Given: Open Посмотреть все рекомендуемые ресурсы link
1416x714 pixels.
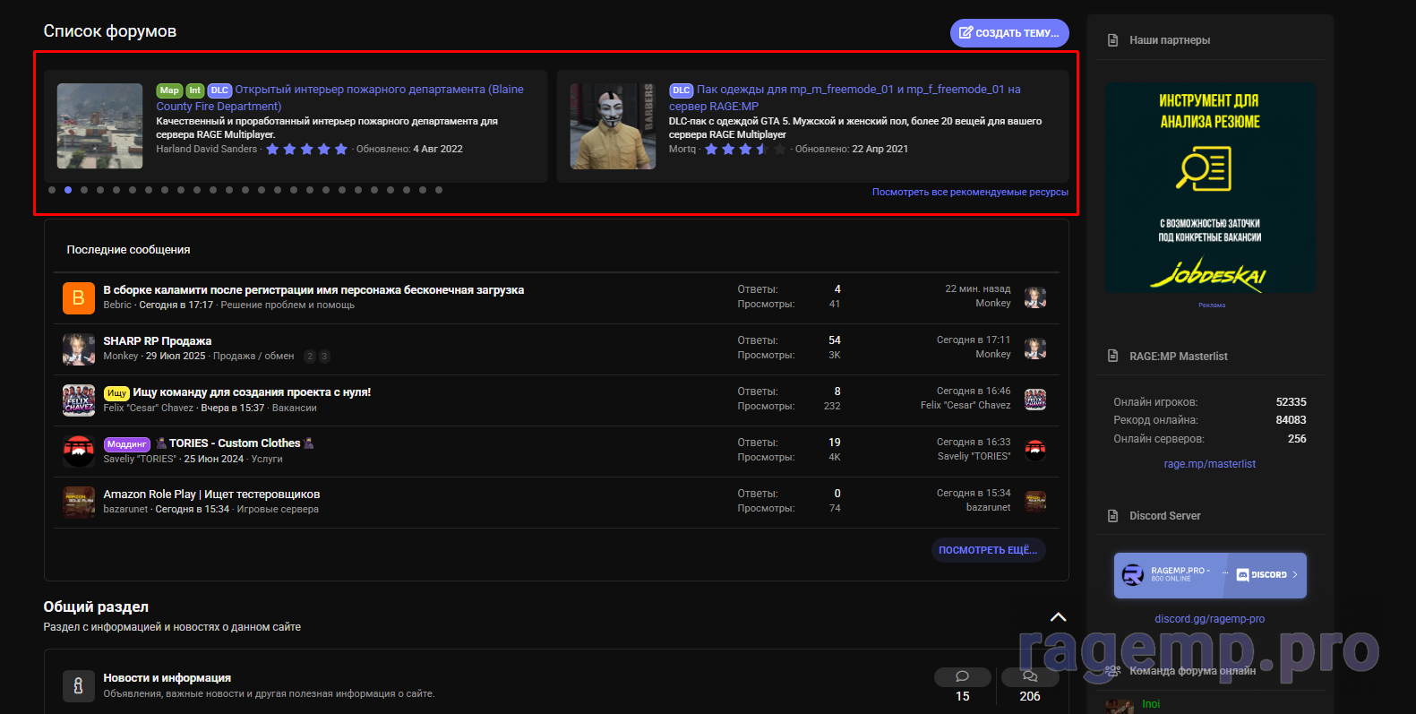Looking at the screenshot, I should [970, 192].
